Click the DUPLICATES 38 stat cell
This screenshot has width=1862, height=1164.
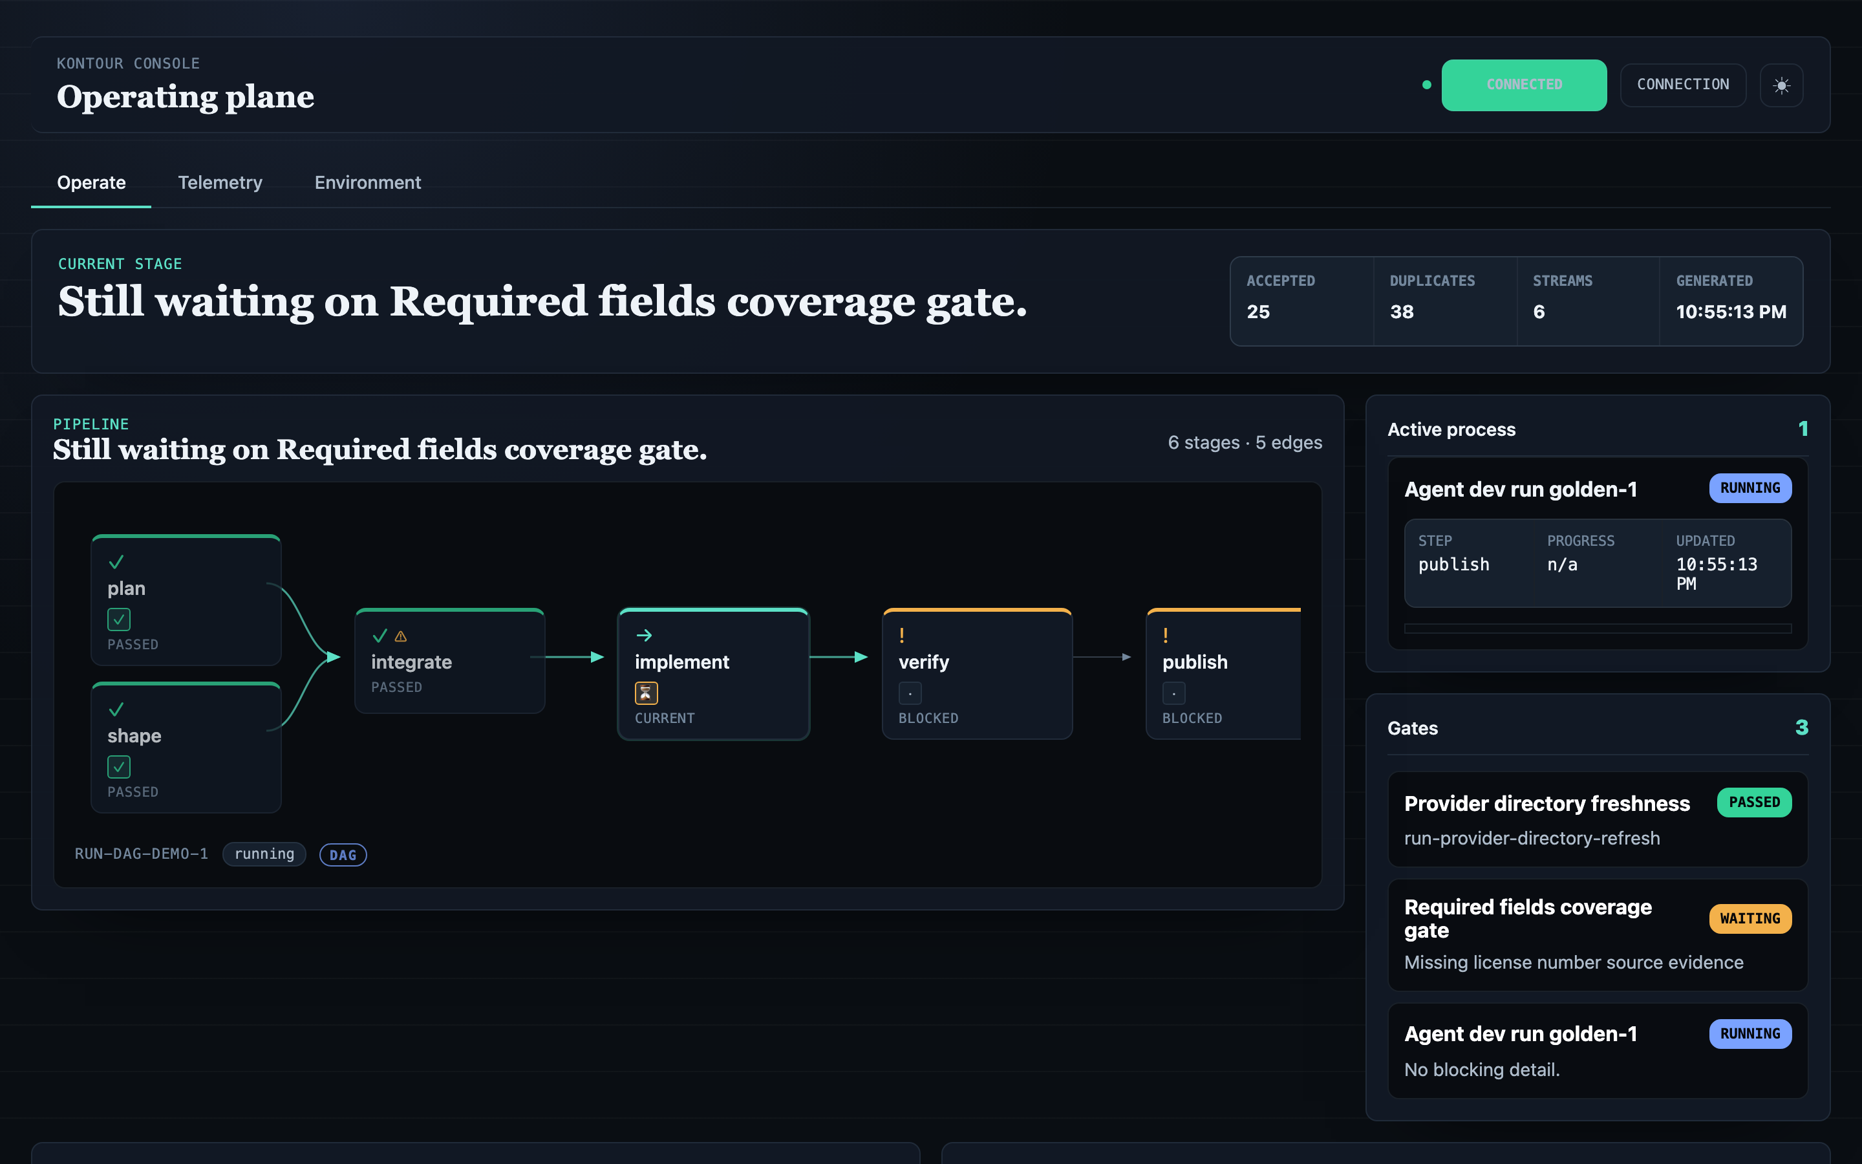click(1445, 301)
